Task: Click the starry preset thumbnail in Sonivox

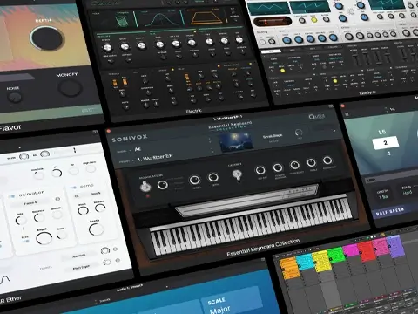Action: (236, 142)
